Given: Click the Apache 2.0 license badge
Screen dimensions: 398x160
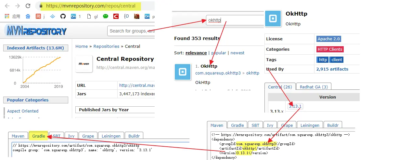Looking at the screenshot, I should tap(329, 39).
